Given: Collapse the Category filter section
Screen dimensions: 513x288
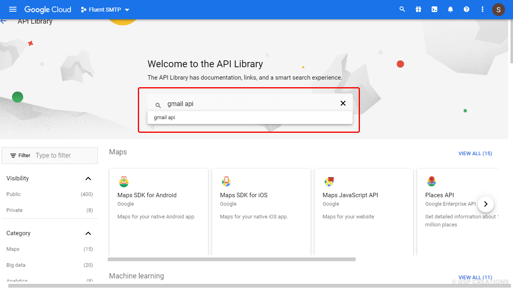Looking at the screenshot, I should [x=88, y=233].
